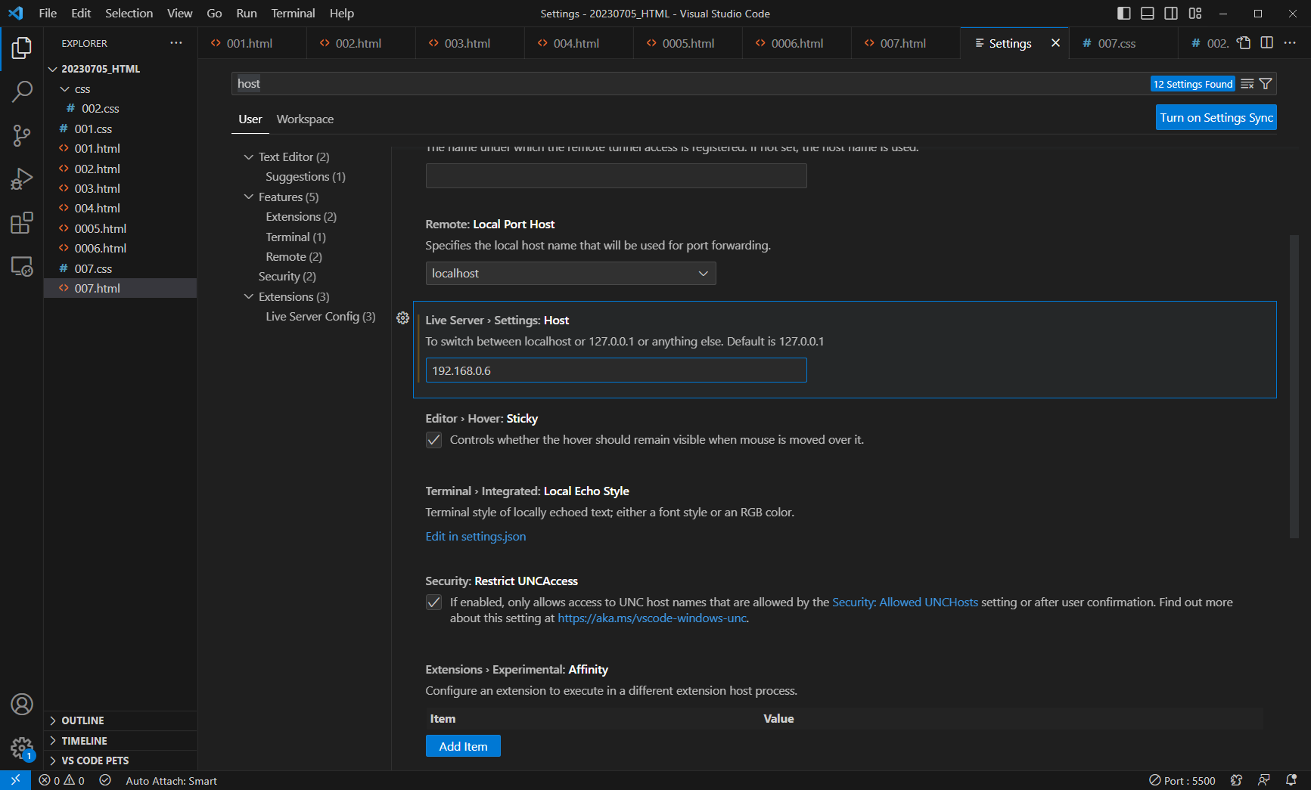This screenshot has width=1311, height=790.
Task: Open notifications bell in status bar
Action: pyautogui.click(x=1291, y=780)
